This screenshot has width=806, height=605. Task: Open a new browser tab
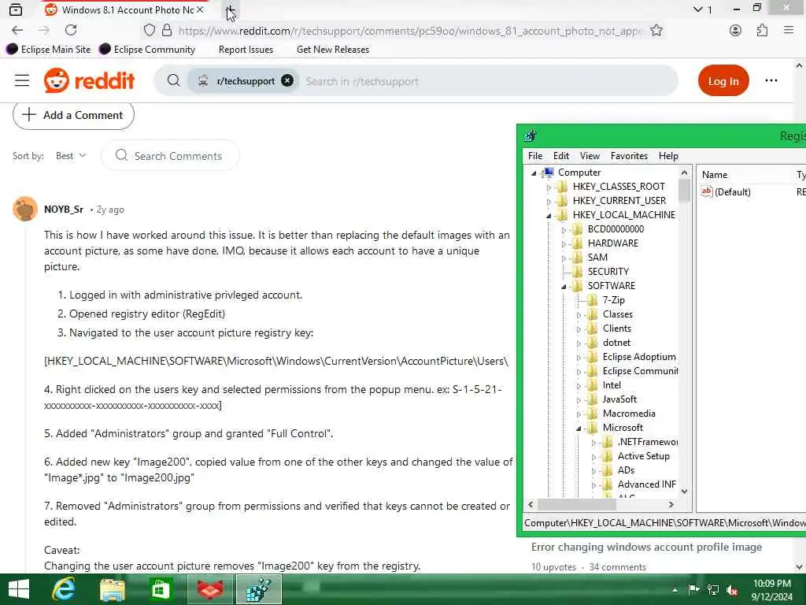coord(231,9)
